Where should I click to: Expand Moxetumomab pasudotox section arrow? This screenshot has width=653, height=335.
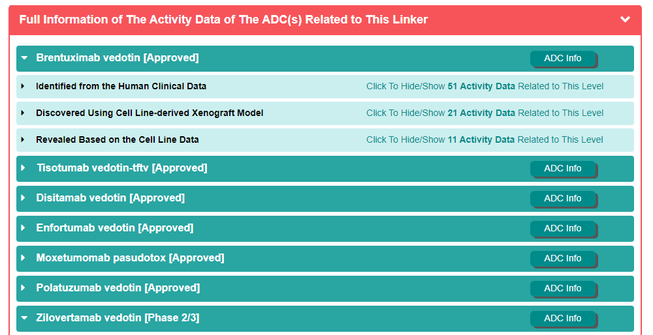[x=24, y=258]
